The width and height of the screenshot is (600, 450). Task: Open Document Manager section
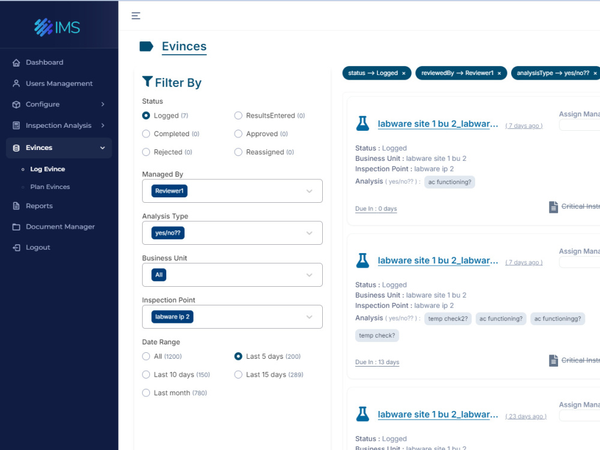(60, 227)
